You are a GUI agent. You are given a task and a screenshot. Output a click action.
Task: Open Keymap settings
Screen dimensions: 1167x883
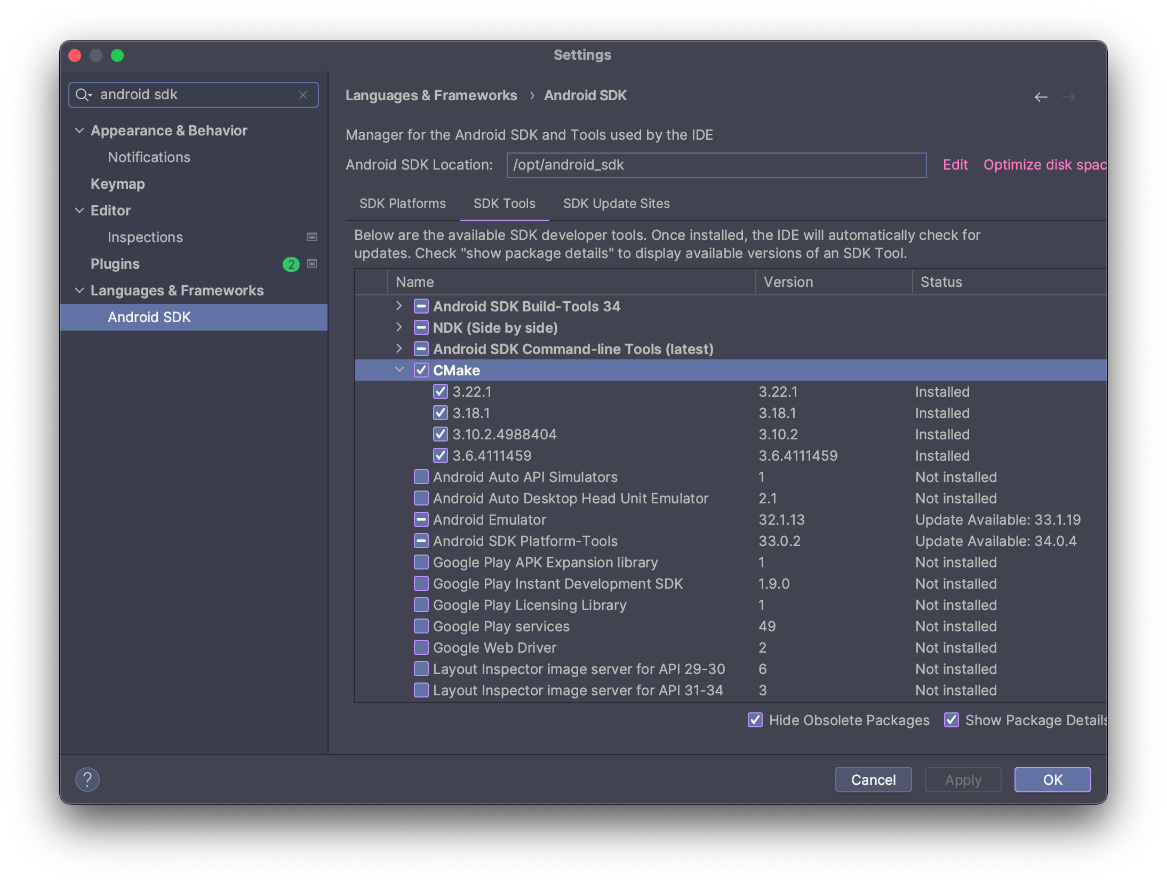pos(118,183)
